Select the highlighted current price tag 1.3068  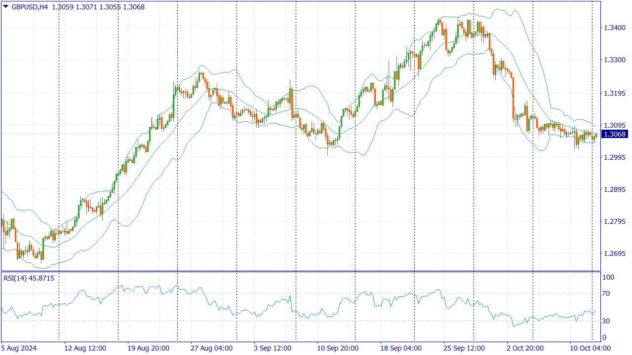tap(615, 134)
